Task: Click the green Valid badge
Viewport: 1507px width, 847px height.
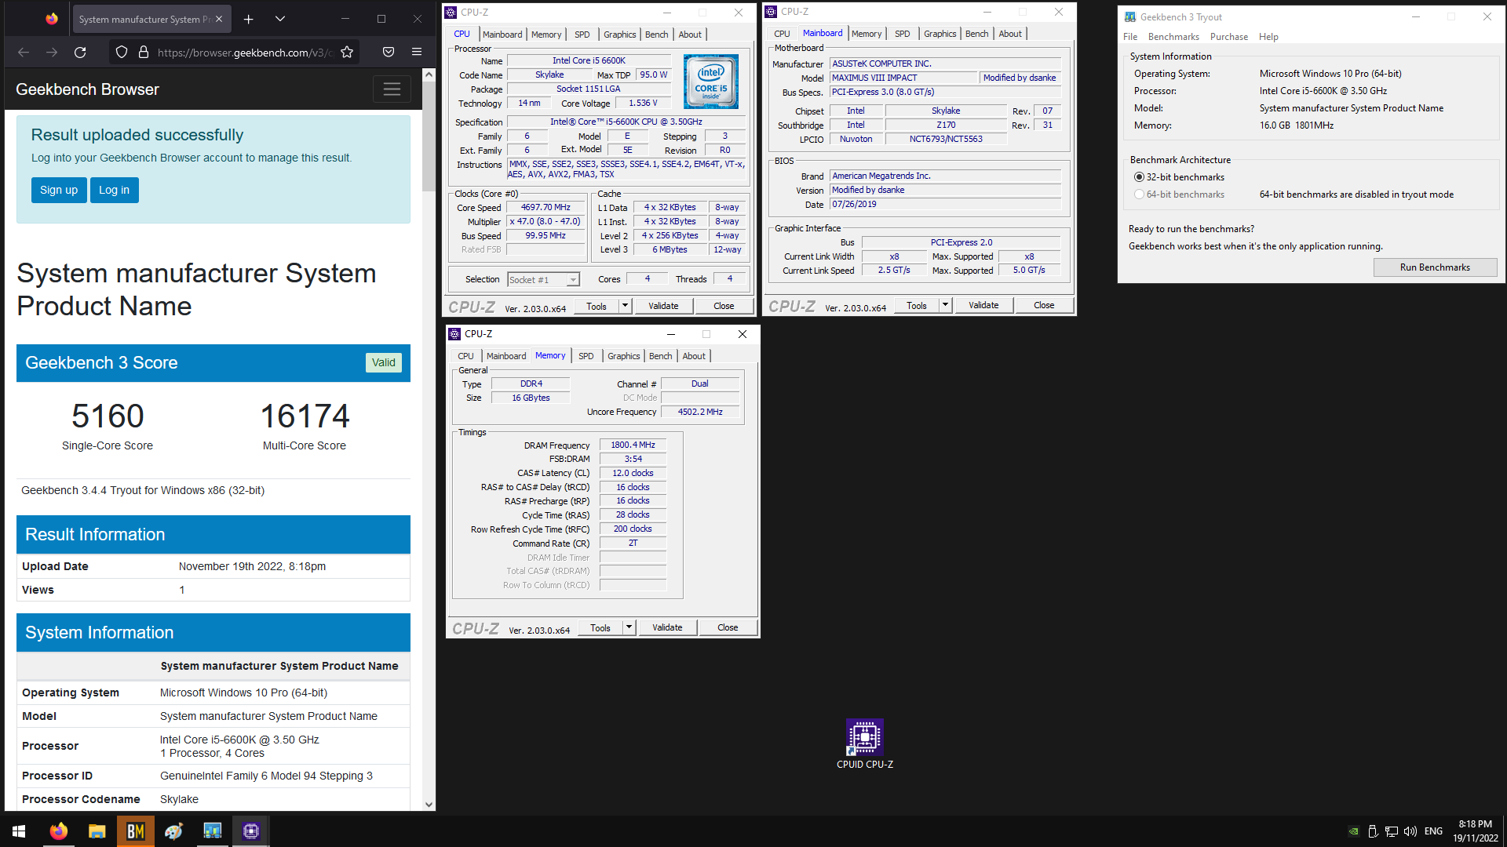Action: point(384,362)
